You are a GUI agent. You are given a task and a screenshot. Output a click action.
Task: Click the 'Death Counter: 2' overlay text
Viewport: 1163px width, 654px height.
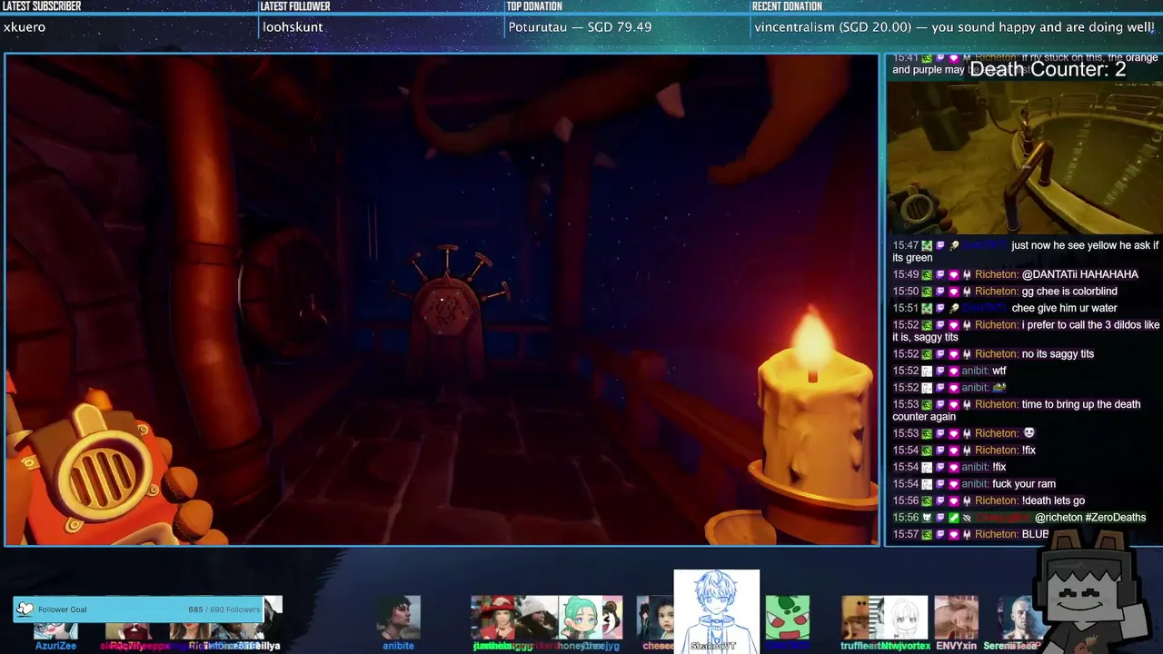click(1048, 69)
